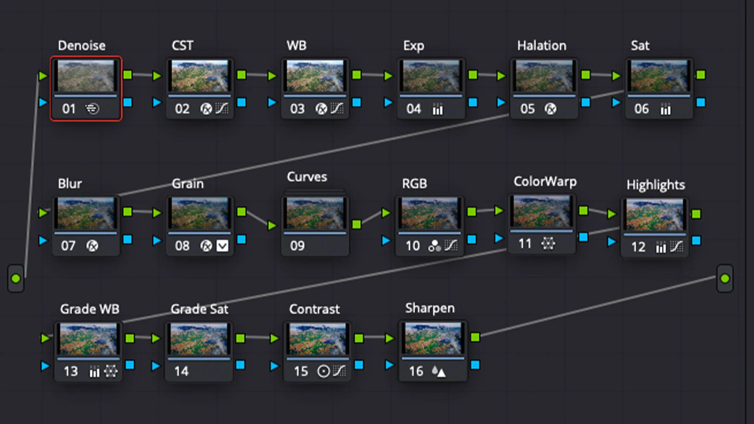Click the blue key input triangle of Contrast node
Screen dimensions: 754x424
pos(274,366)
